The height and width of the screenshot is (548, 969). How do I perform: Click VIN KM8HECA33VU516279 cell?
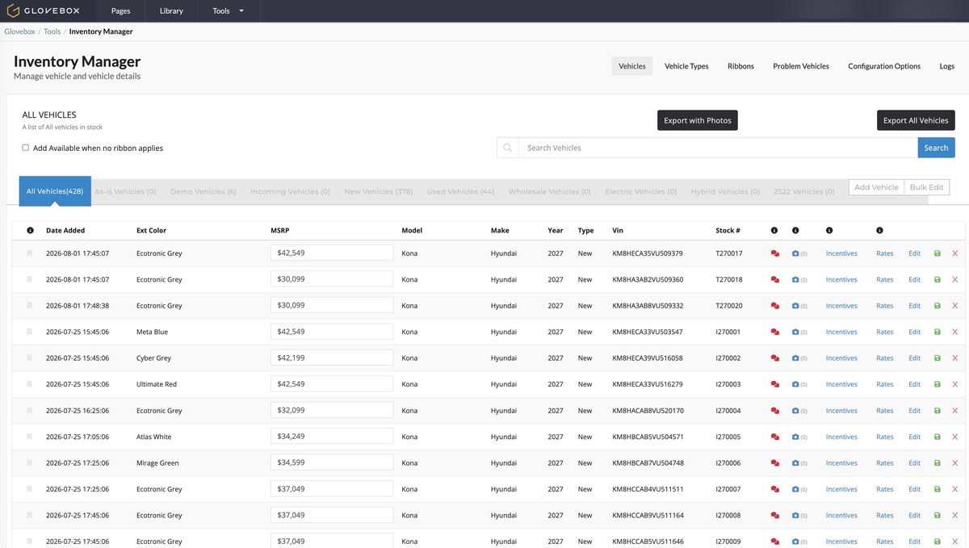pos(648,384)
